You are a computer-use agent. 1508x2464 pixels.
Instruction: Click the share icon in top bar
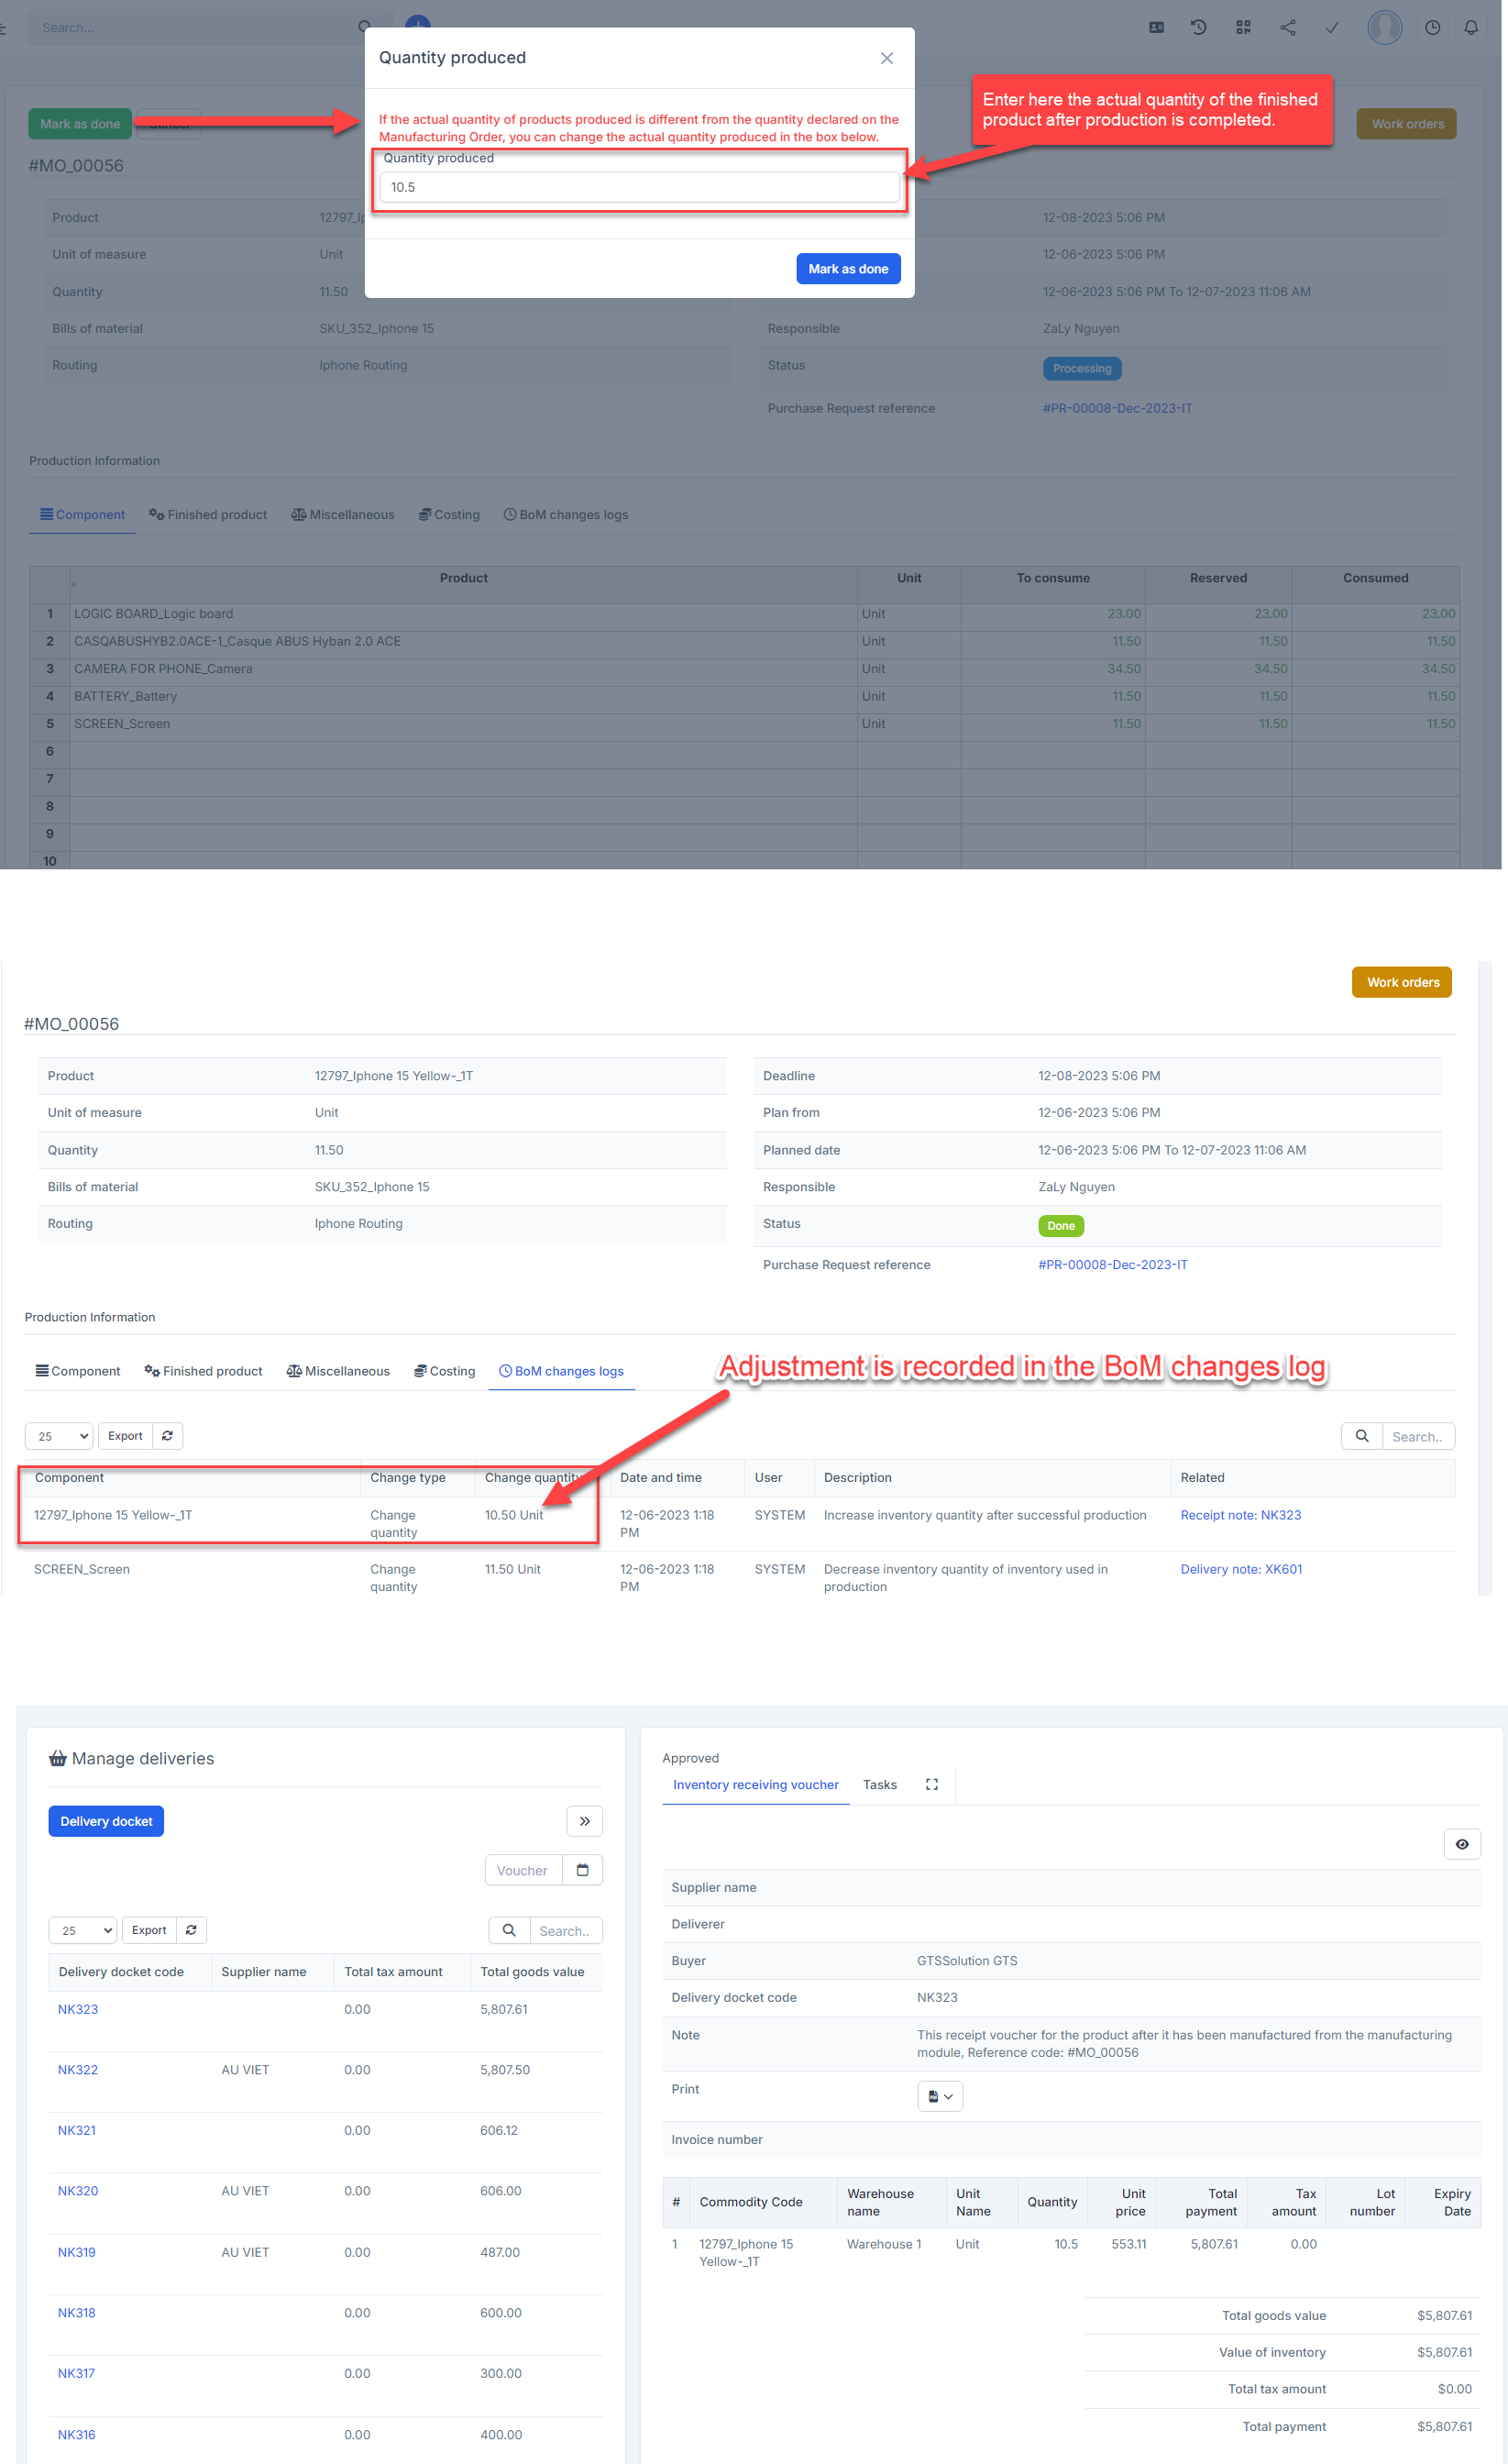click(1287, 28)
